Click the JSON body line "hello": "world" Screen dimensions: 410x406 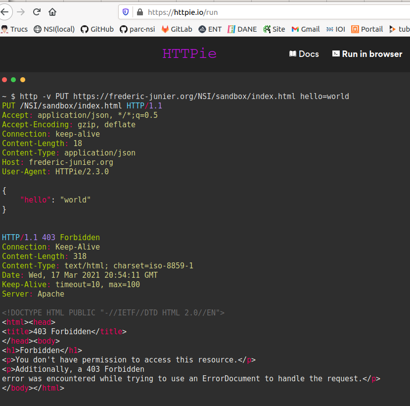pyautogui.click(x=55, y=200)
